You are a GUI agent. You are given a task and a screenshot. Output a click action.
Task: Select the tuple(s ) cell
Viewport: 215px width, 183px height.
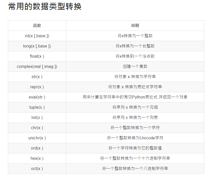tap(37, 107)
